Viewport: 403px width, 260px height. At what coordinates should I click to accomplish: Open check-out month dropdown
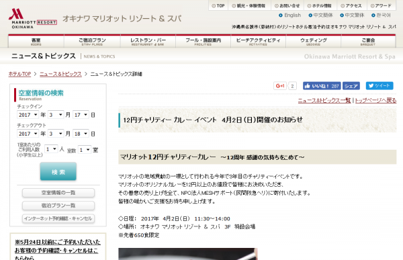pyautogui.click(x=56, y=134)
